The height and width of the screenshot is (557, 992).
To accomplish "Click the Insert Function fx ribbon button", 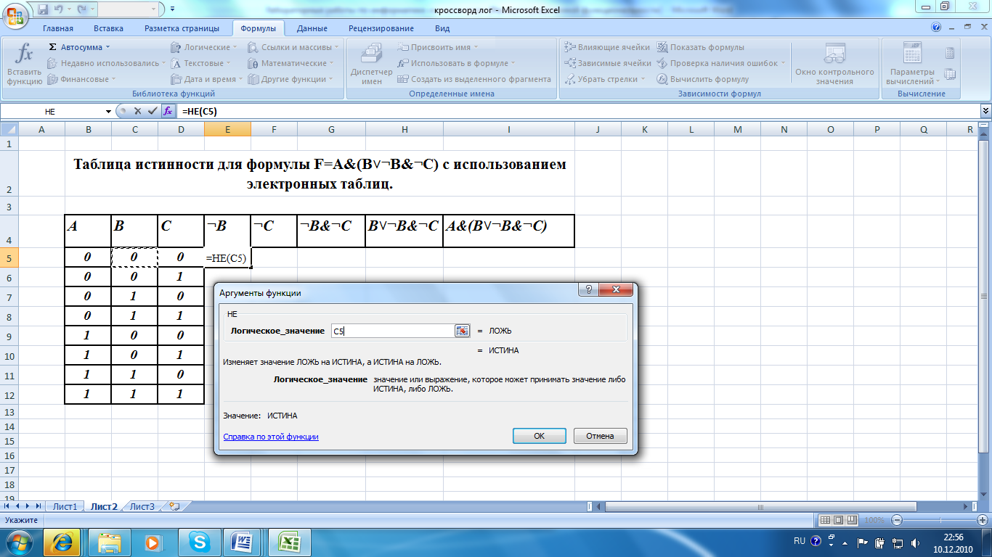I will [24, 64].
